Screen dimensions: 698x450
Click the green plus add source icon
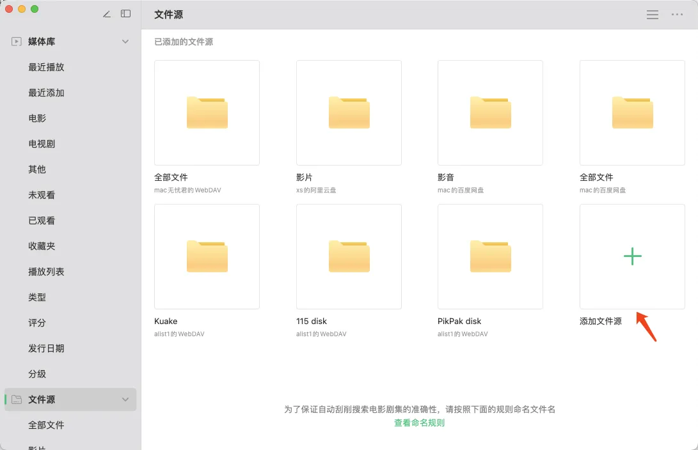point(632,256)
